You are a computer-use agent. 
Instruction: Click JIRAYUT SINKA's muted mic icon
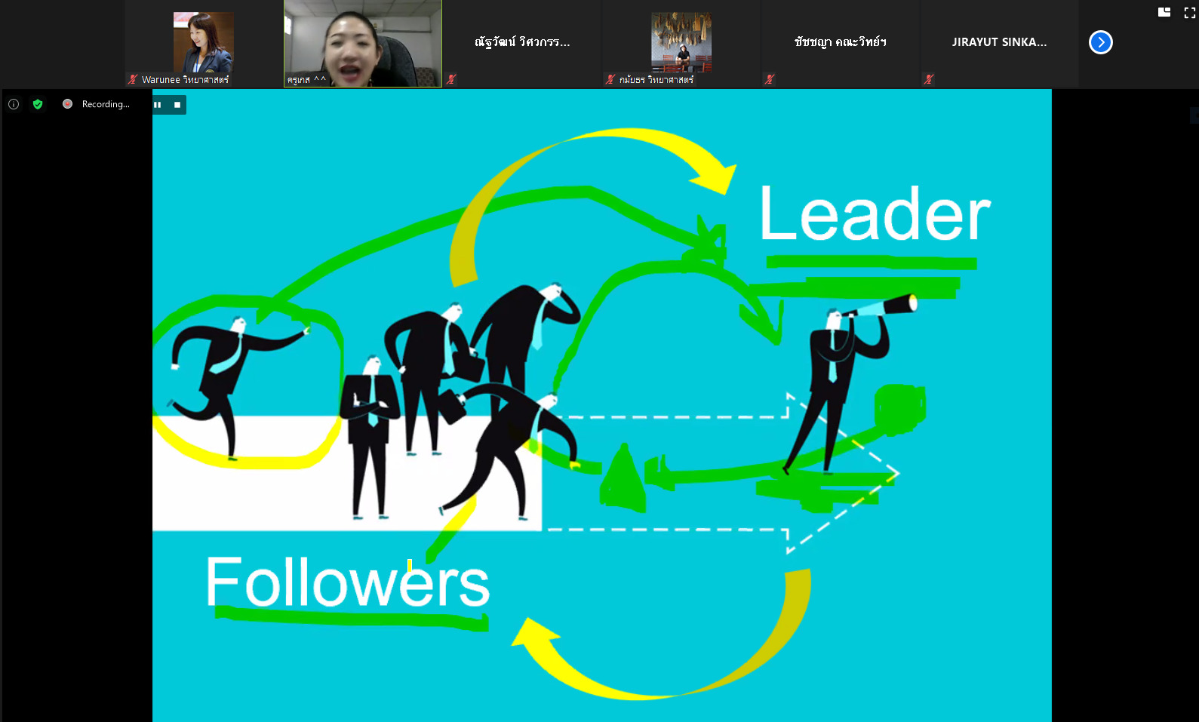click(929, 79)
